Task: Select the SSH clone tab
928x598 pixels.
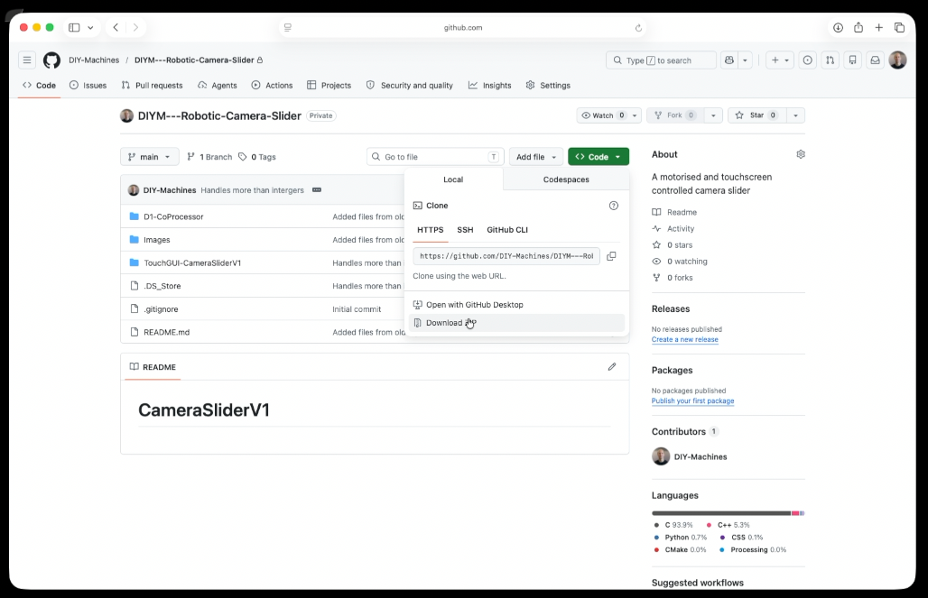Action: (x=465, y=229)
